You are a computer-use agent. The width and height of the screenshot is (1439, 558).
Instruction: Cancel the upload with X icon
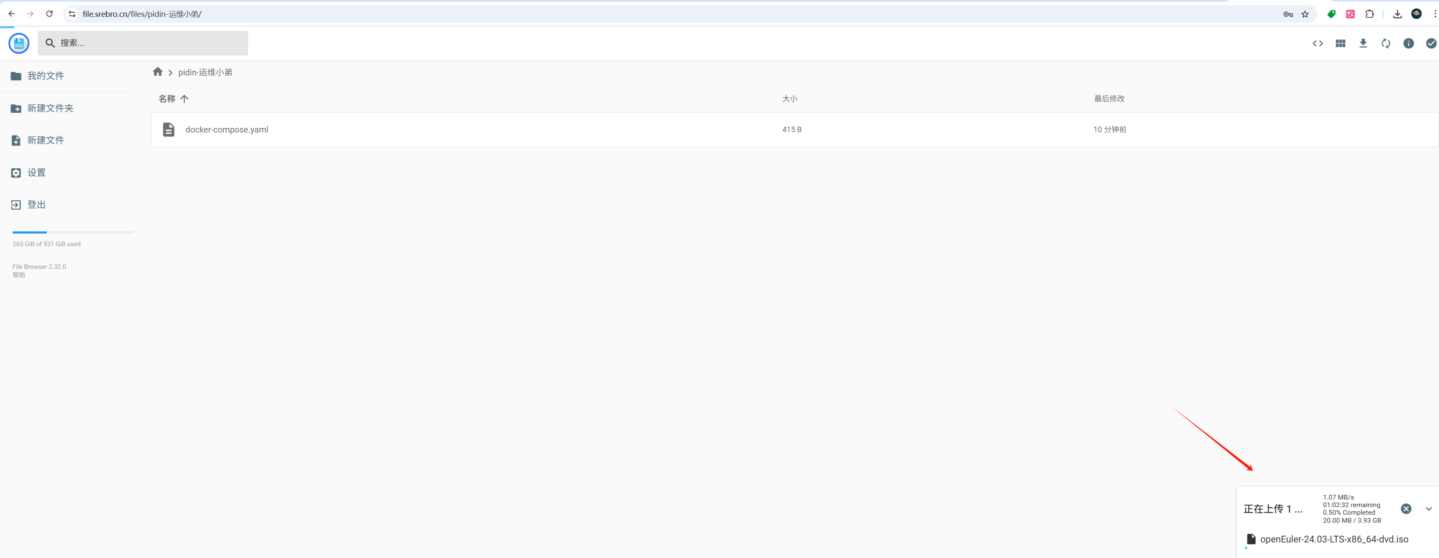tap(1405, 509)
